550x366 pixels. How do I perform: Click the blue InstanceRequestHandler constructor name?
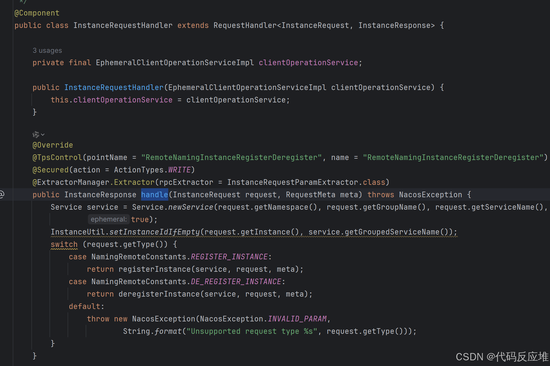(x=114, y=87)
